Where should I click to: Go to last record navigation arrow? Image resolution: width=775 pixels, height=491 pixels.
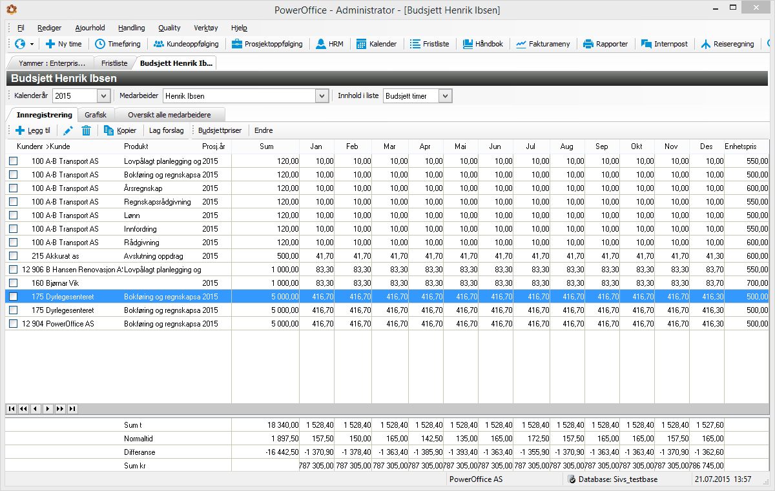[72, 408]
